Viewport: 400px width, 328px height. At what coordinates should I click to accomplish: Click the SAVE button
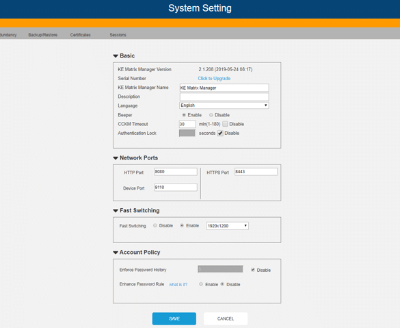pos(174,318)
